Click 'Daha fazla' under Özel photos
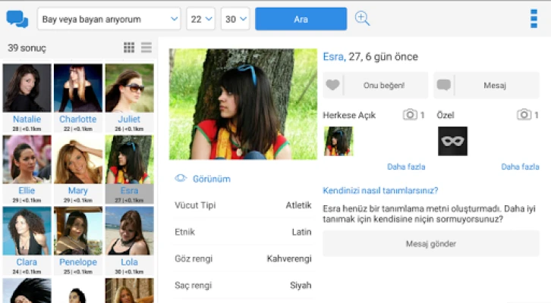 [x=520, y=167]
